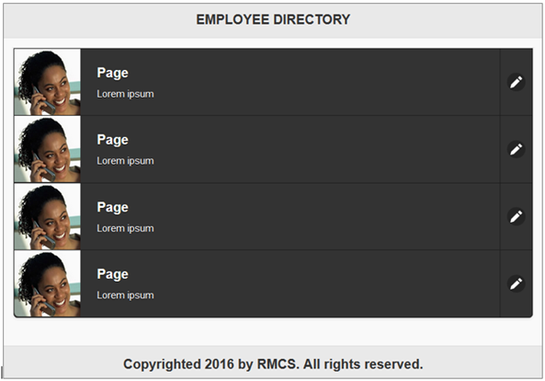545x381 pixels.
Task: Click the pencil edit icon in fourth row
Action: click(x=516, y=283)
